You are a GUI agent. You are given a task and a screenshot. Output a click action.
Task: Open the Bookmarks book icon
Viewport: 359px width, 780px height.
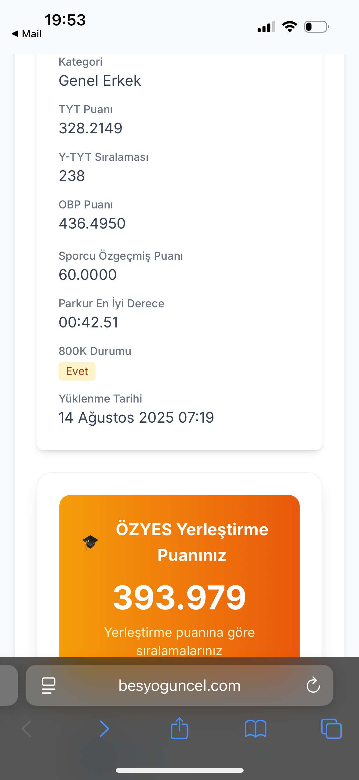click(255, 729)
